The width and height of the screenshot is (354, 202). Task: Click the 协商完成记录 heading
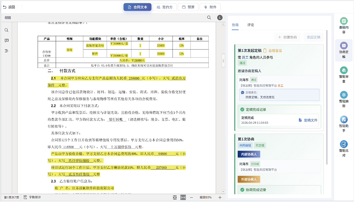256,190
